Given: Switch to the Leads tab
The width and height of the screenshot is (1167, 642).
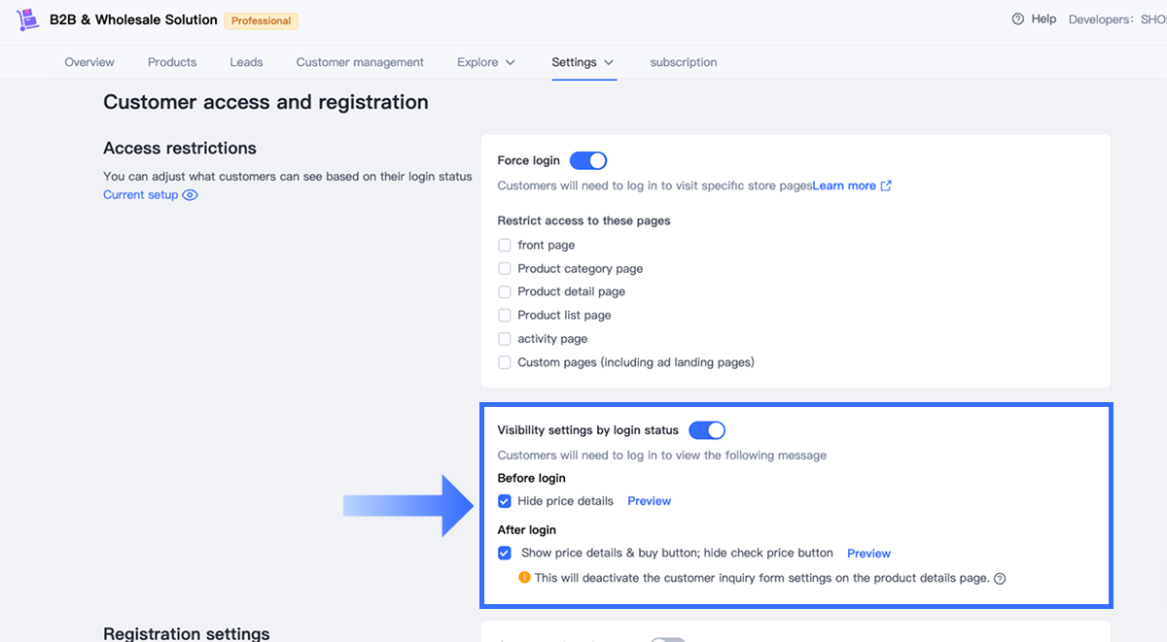Looking at the screenshot, I should pyautogui.click(x=246, y=62).
